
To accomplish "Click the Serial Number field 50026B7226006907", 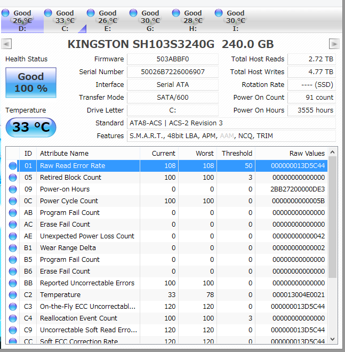I will pos(173,72).
